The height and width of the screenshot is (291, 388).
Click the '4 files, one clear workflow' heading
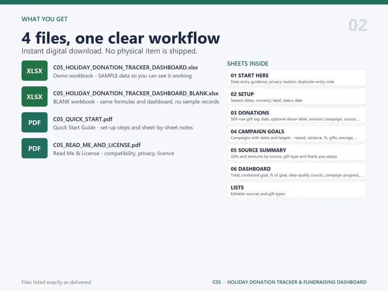pyautogui.click(x=121, y=38)
